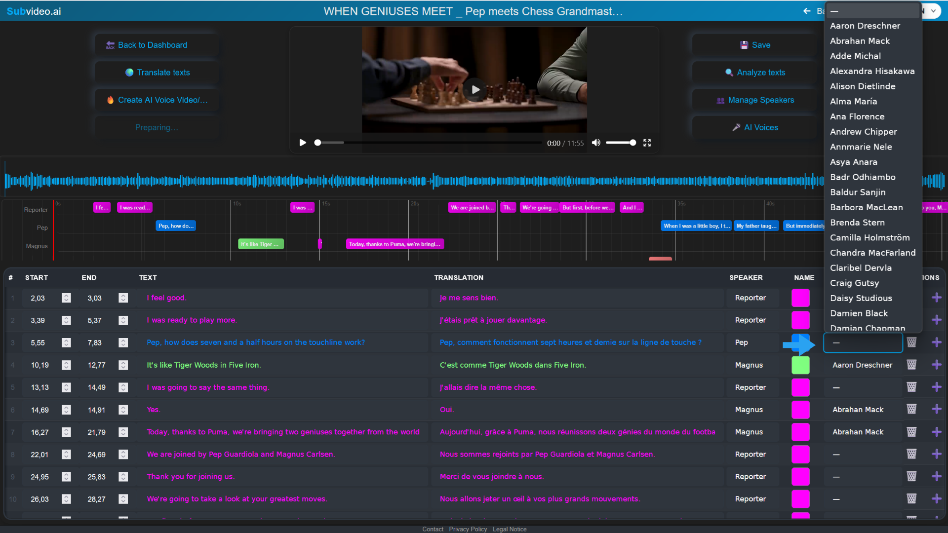Image resolution: width=948 pixels, height=533 pixels.
Task: Enter fullscreen video mode
Action: click(x=647, y=143)
